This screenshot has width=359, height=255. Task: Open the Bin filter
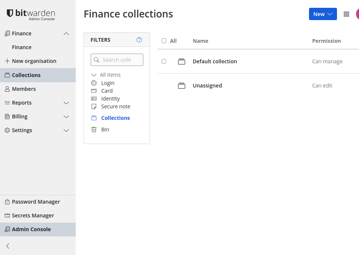tap(105, 130)
